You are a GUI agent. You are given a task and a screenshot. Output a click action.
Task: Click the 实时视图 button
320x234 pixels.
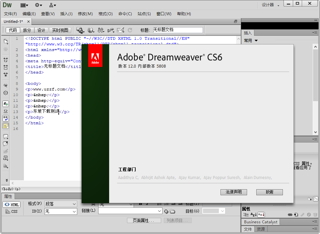coord(60,30)
